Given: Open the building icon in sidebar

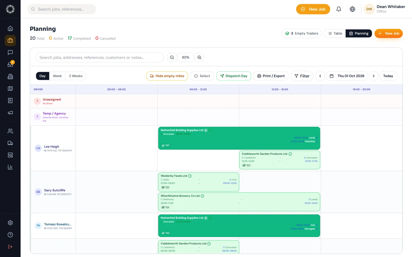Looking at the screenshot, I should click(x=10, y=77).
